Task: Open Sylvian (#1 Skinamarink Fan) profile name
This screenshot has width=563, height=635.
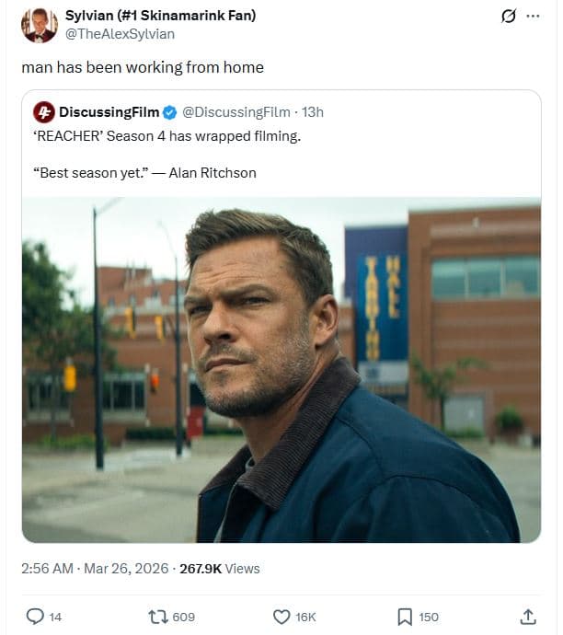Action: pyautogui.click(x=160, y=16)
